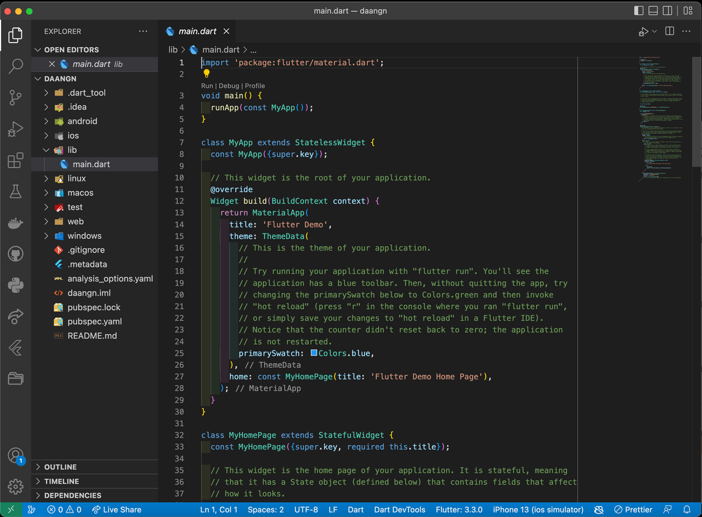Open notifications bell in status bar
The height and width of the screenshot is (517, 702).
[x=687, y=509]
